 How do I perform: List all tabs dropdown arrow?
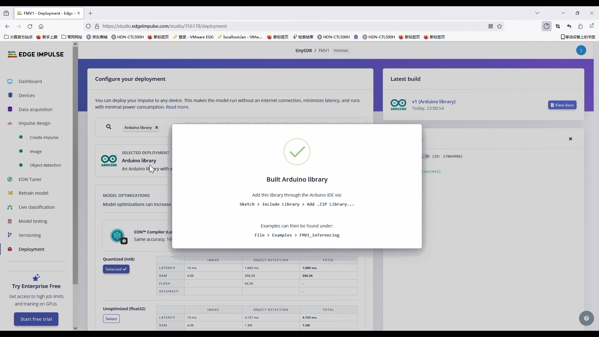coord(537,13)
